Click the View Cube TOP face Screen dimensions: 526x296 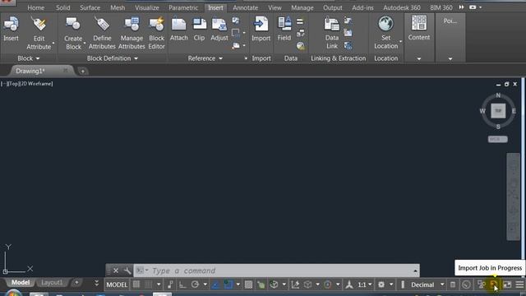pyautogui.click(x=498, y=111)
